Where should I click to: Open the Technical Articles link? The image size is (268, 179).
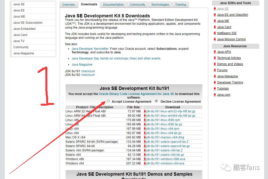tap(229, 58)
